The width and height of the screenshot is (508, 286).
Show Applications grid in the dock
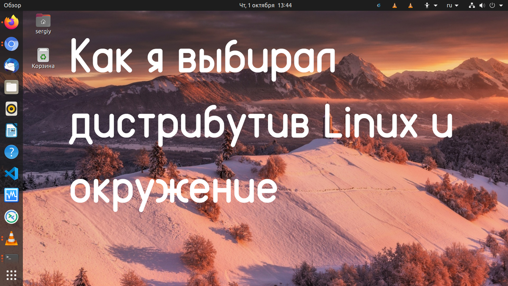[x=11, y=275]
